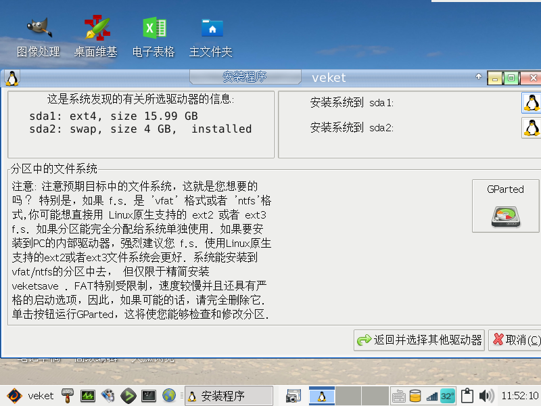Click the penguin icon to install to sda1
The width and height of the screenshot is (541, 406).
point(532,103)
